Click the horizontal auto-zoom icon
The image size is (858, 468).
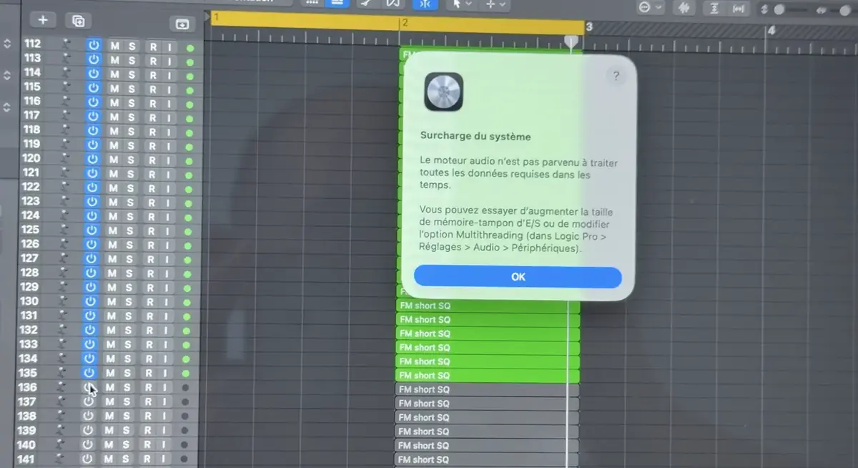[x=738, y=8]
